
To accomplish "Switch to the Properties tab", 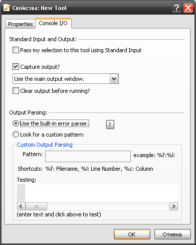I will coord(21,24).
